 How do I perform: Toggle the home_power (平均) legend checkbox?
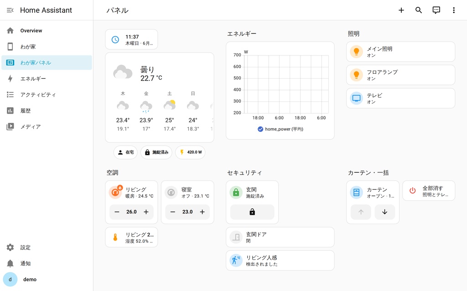point(260,129)
